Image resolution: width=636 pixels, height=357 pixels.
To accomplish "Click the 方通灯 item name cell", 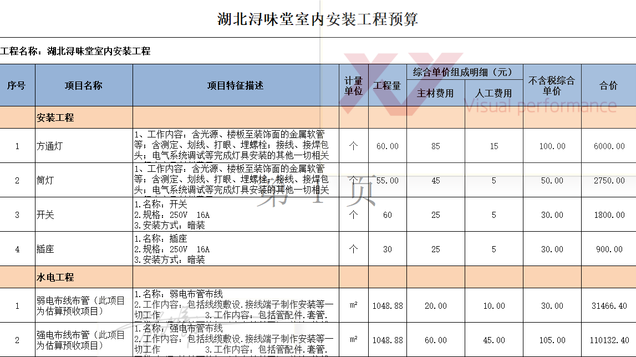I will tap(83, 146).
